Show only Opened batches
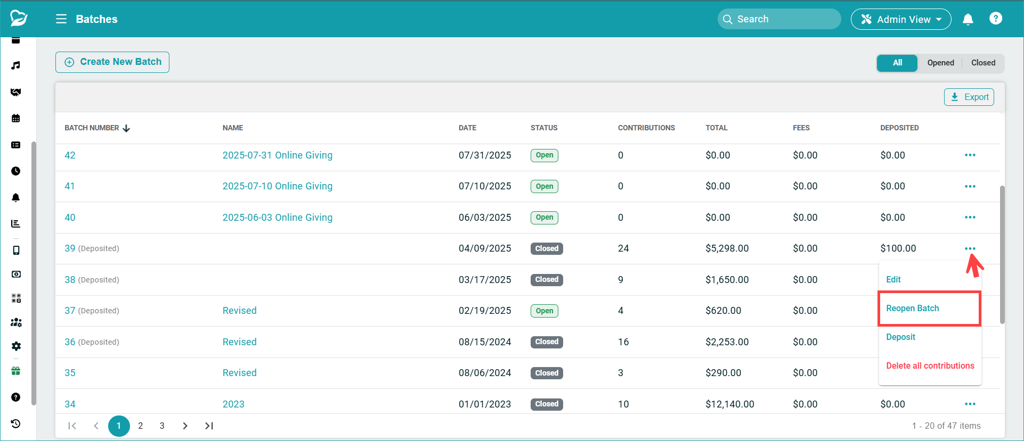The image size is (1024, 441). [x=940, y=63]
